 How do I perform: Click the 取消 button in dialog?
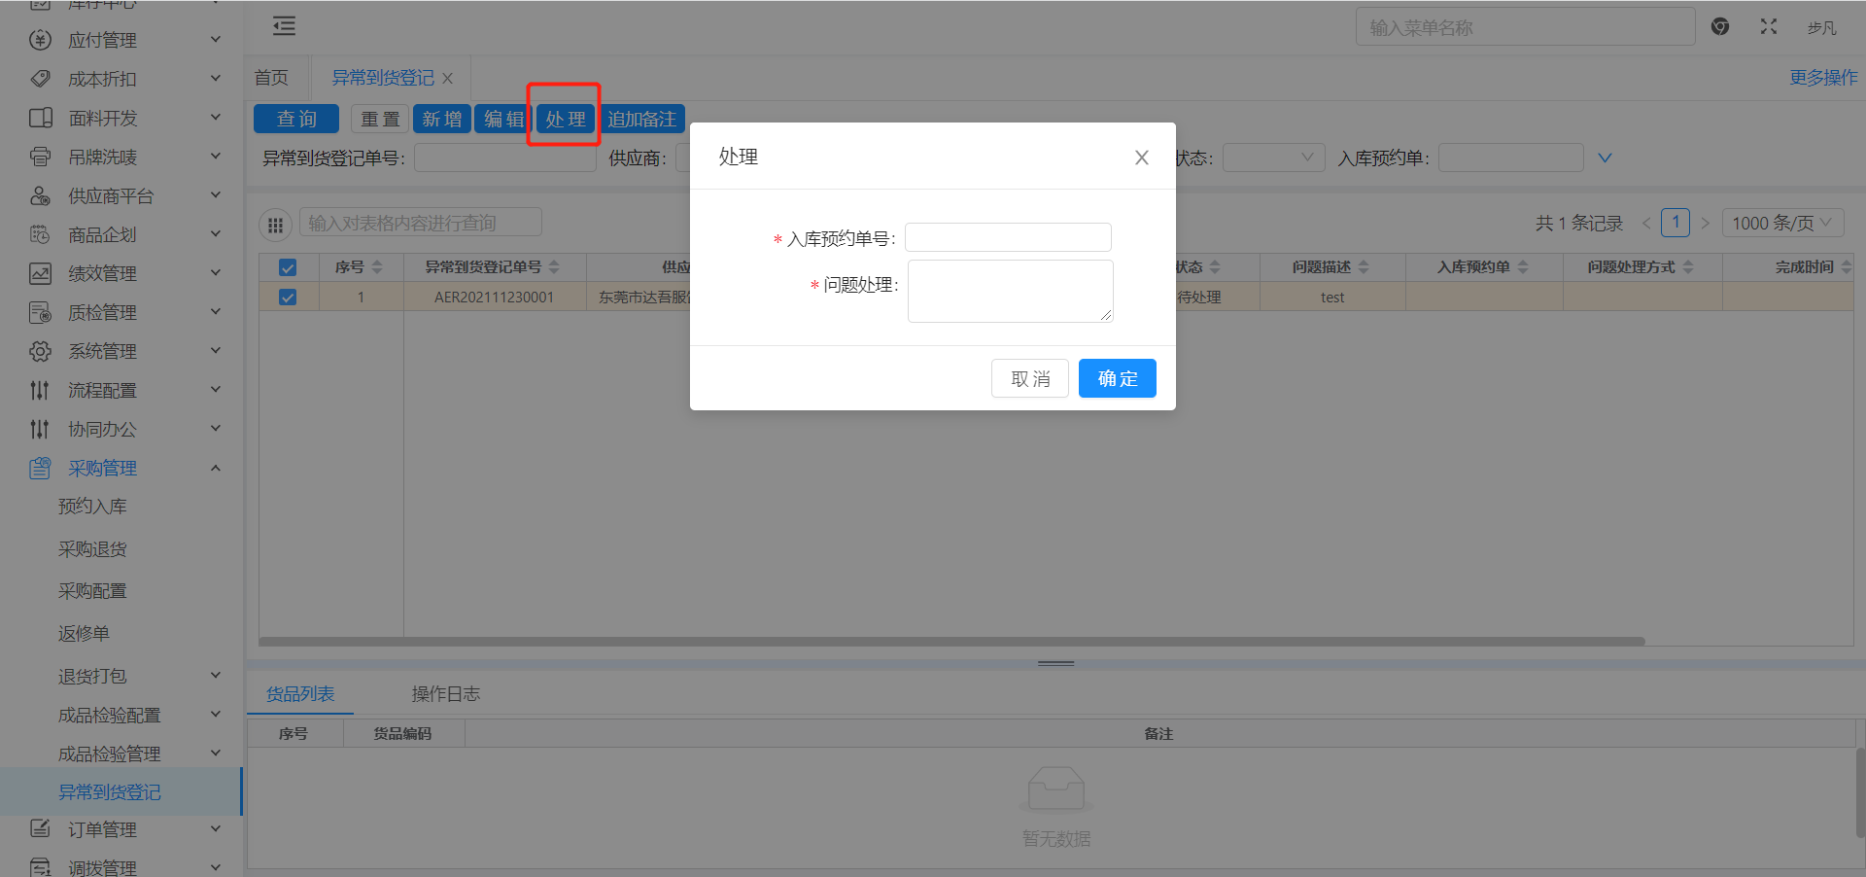1029,378
